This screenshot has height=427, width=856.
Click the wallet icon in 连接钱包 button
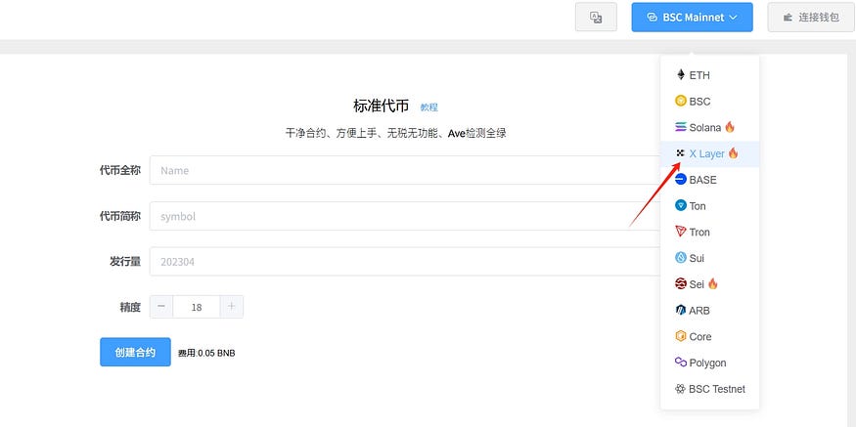788,18
